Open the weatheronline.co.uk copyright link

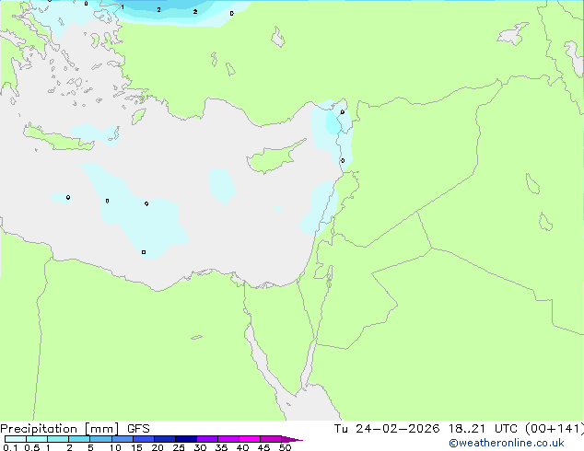click(507, 443)
